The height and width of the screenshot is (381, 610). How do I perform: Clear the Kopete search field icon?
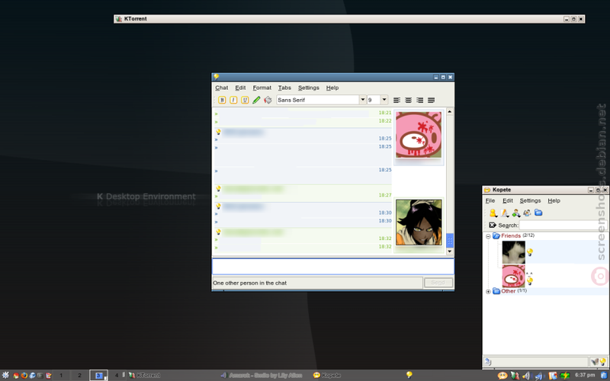pyautogui.click(x=492, y=225)
